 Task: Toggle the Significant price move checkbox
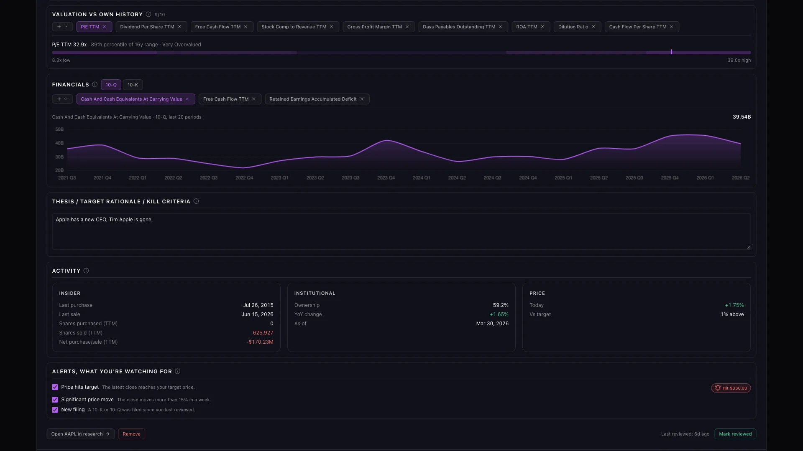(55, 400)
